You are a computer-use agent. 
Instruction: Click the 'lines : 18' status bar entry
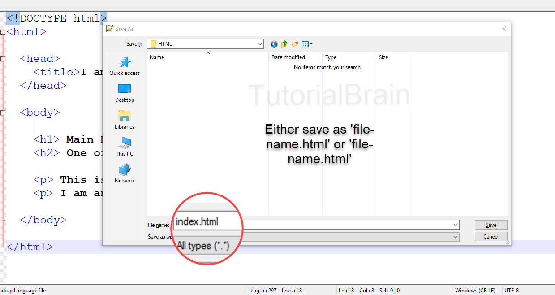click(292, 291)
